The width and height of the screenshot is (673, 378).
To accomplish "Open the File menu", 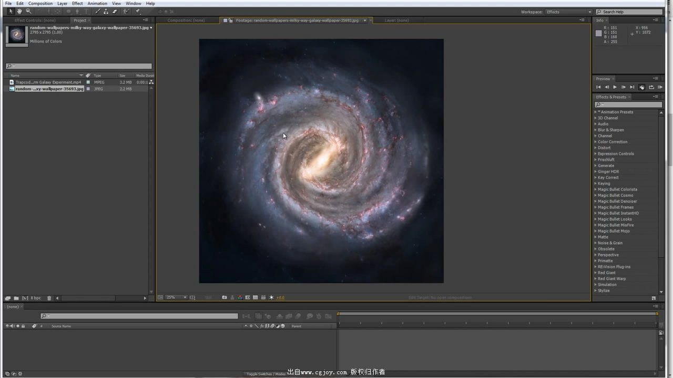I will coord(8,3).
